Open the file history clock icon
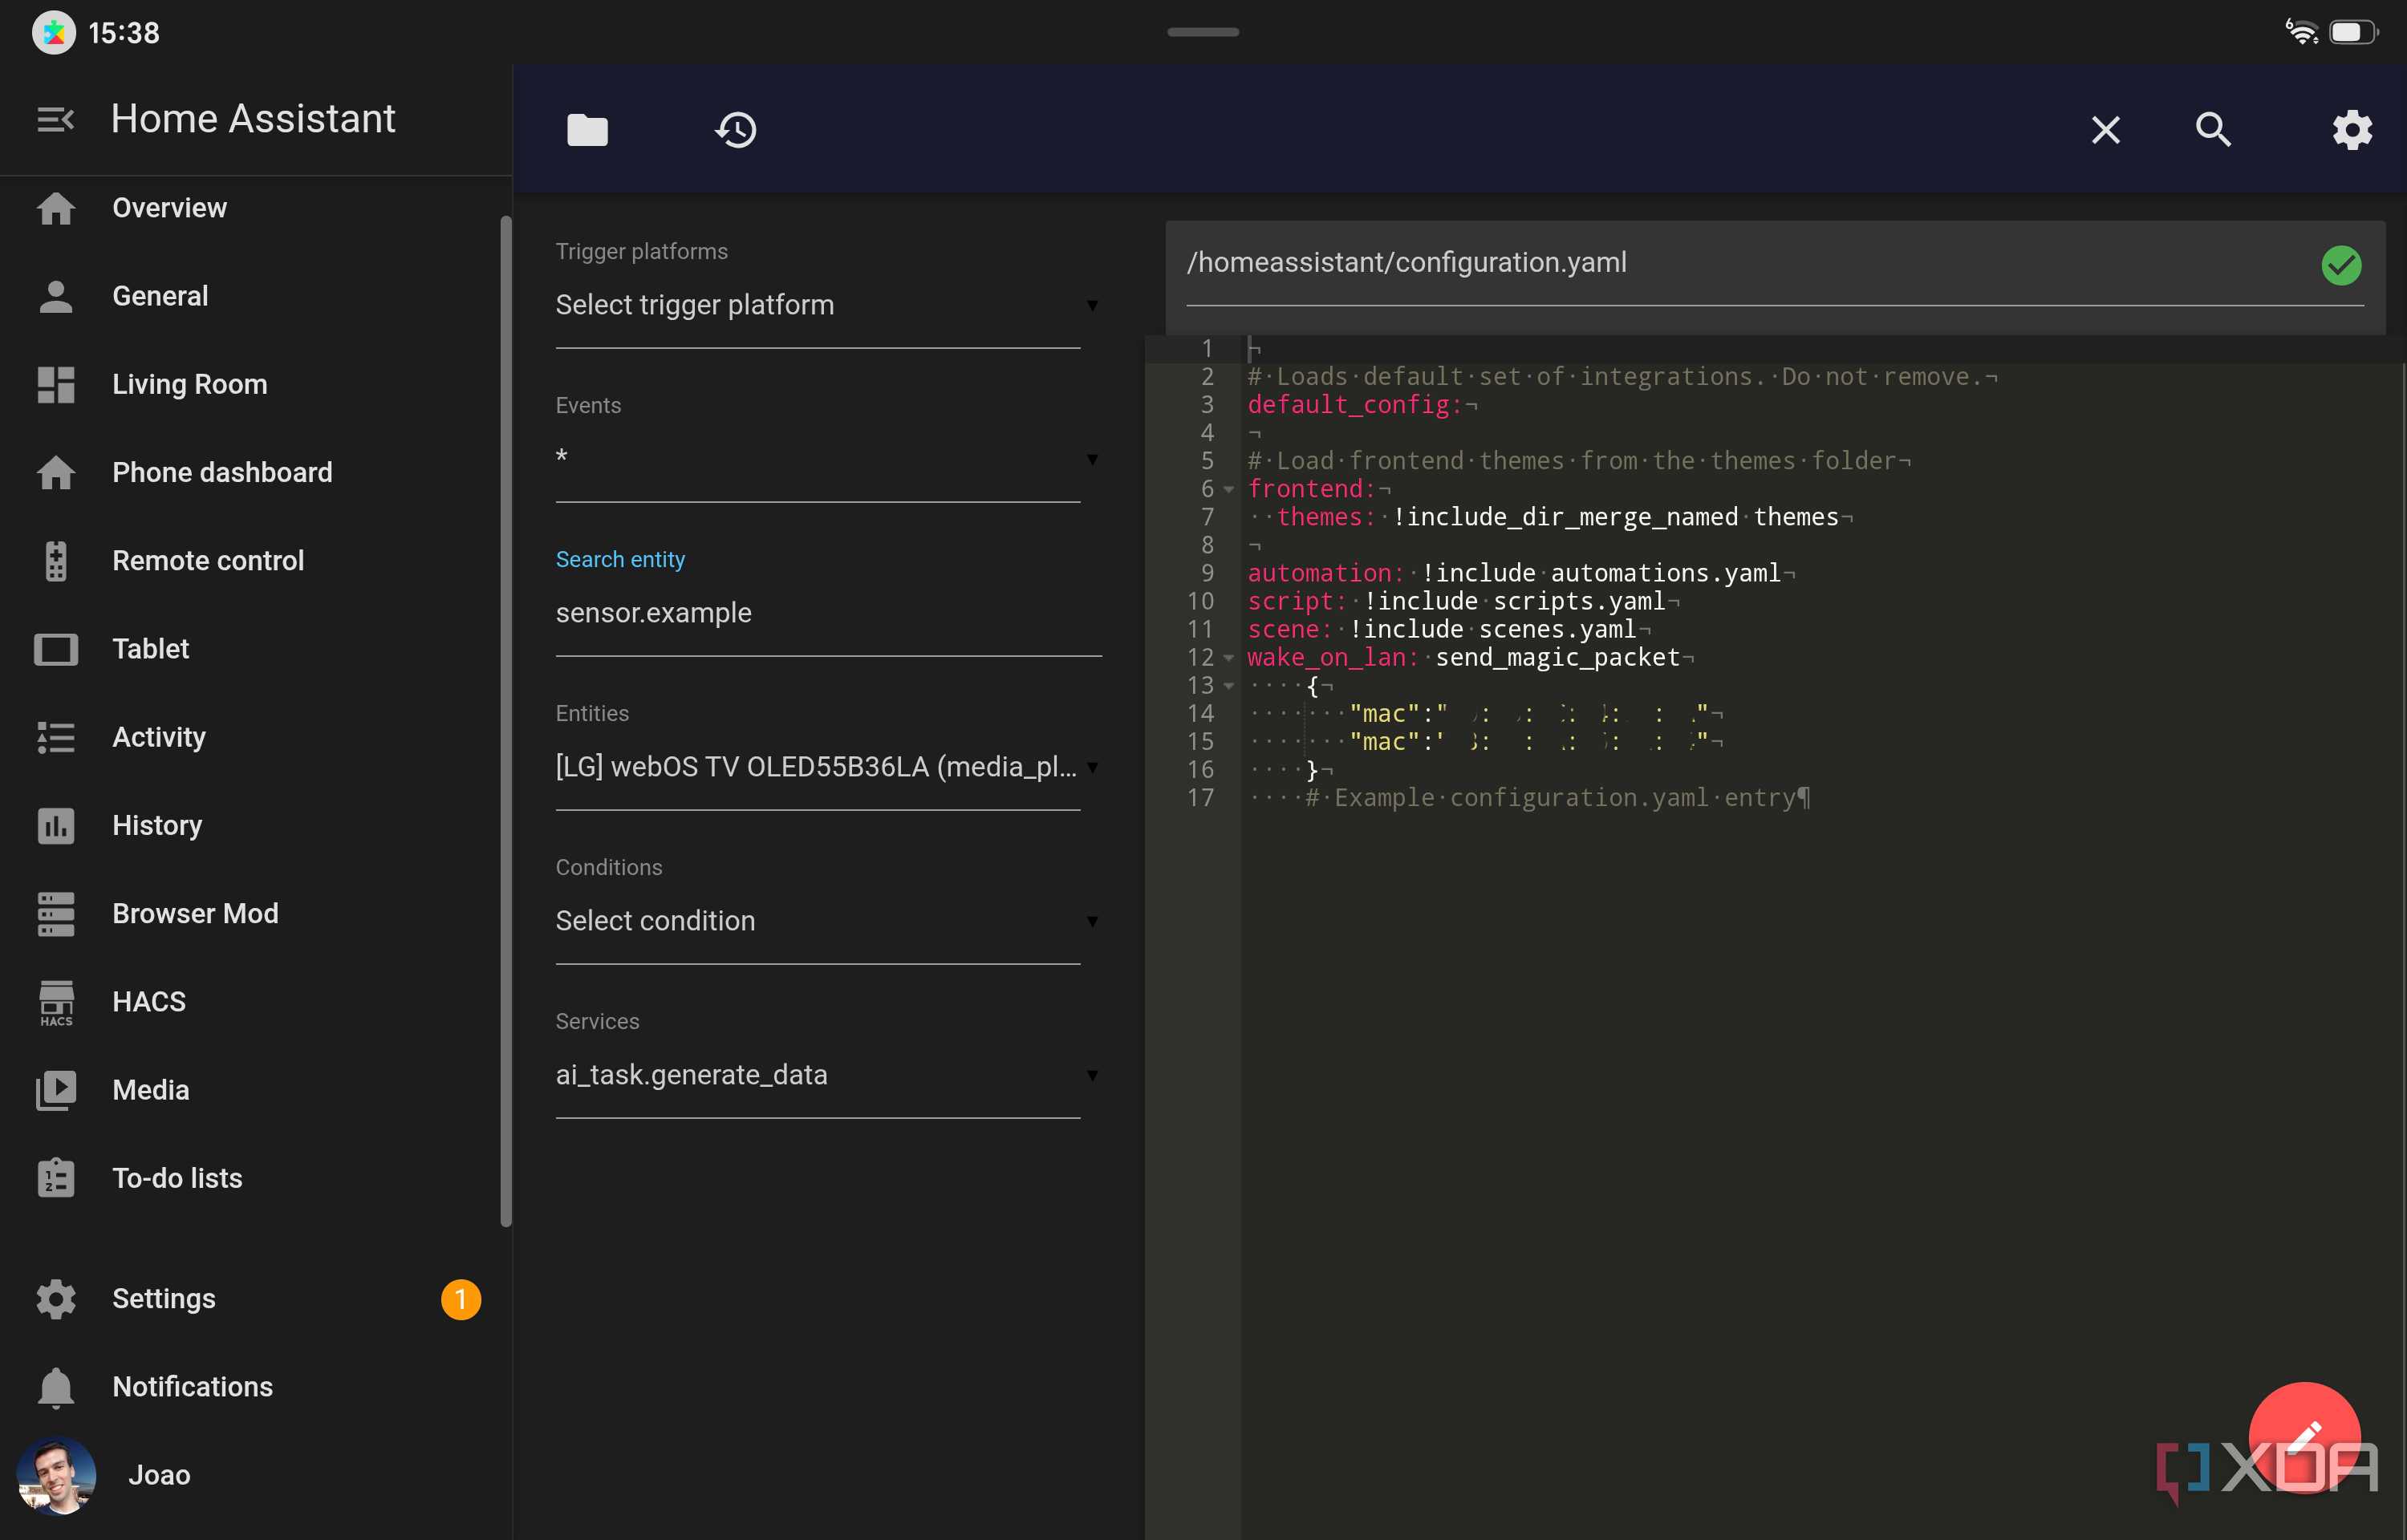 (x=736, y=130)
